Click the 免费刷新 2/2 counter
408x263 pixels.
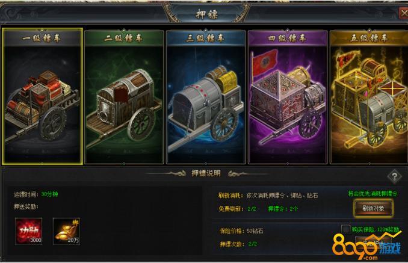(x=237, y=209)
